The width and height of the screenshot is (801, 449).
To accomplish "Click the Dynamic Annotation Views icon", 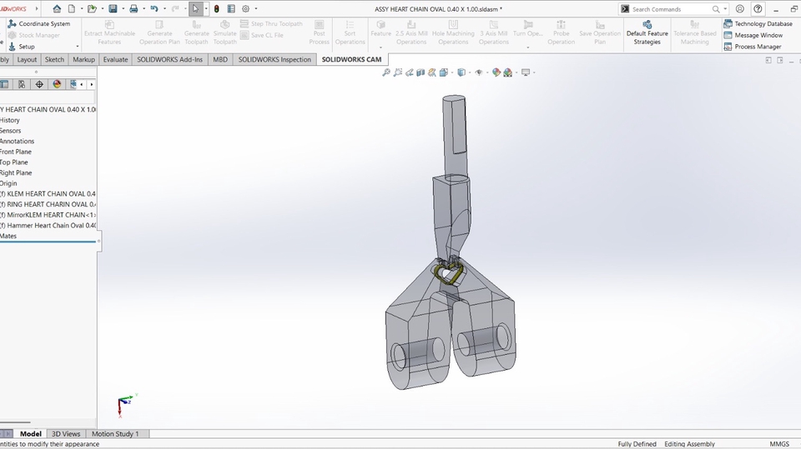I will (432, 72).
